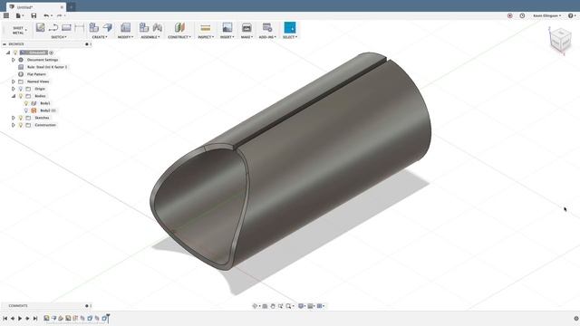
Task: Toggle Sketches folder visibility bulb
Action: click(x=21, y=118)
